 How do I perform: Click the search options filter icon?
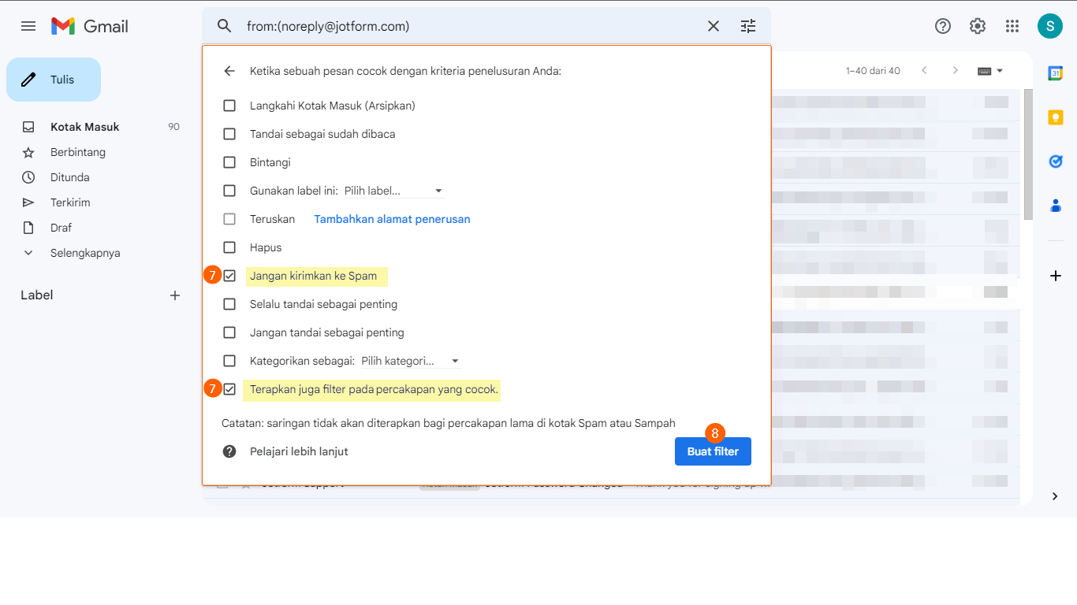click(x=748, y=26)
